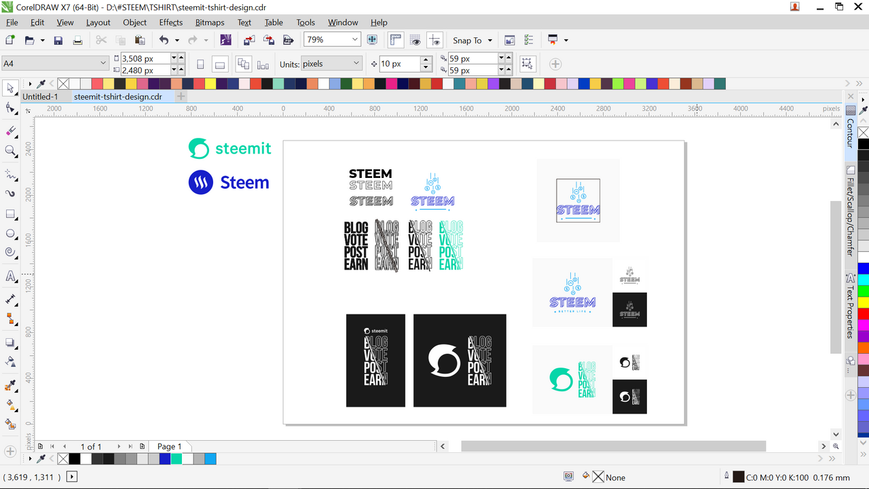The height and width of the screenshot is (489, 869).
Task: Select the Interactive Fill tool
Action: 10,405
